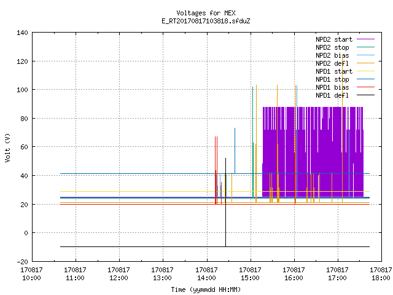
Task: Click the 17:00 x-axis time label
Action: coord(337,278)
